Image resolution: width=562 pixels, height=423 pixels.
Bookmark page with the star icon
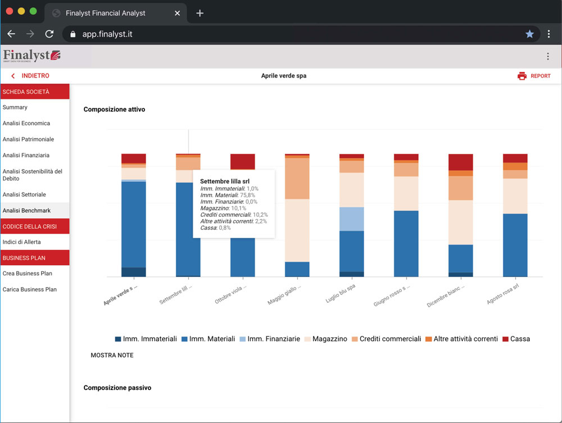(529, 34)
